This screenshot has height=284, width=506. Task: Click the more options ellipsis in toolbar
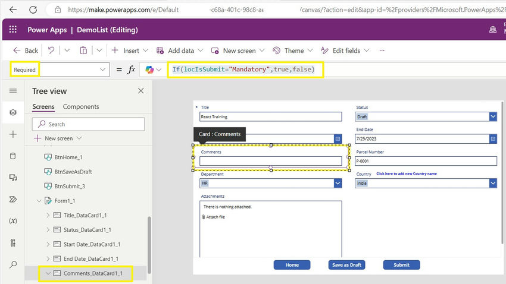click(382, 51)
